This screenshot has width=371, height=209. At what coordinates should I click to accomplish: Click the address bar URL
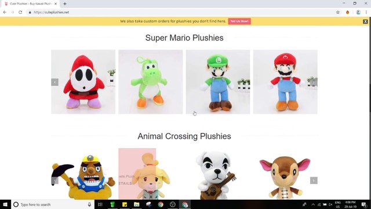52,12
